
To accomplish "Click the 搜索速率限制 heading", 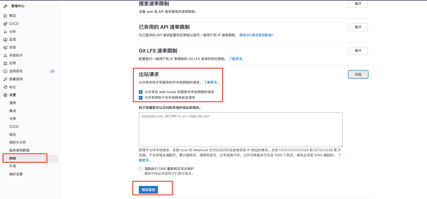I will coord(154,4).
